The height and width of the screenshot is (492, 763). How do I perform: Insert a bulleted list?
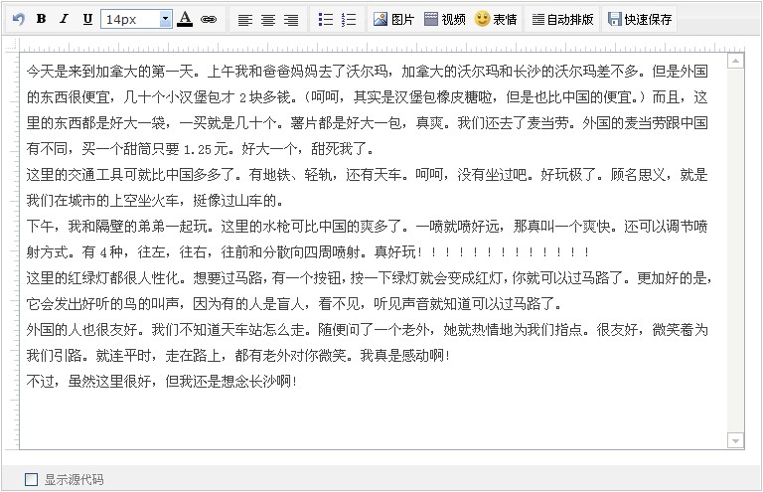pos(326,20)
